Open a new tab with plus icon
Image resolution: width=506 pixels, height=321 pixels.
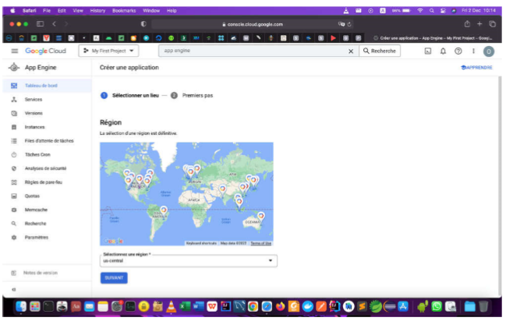click(x=479, y=24)
